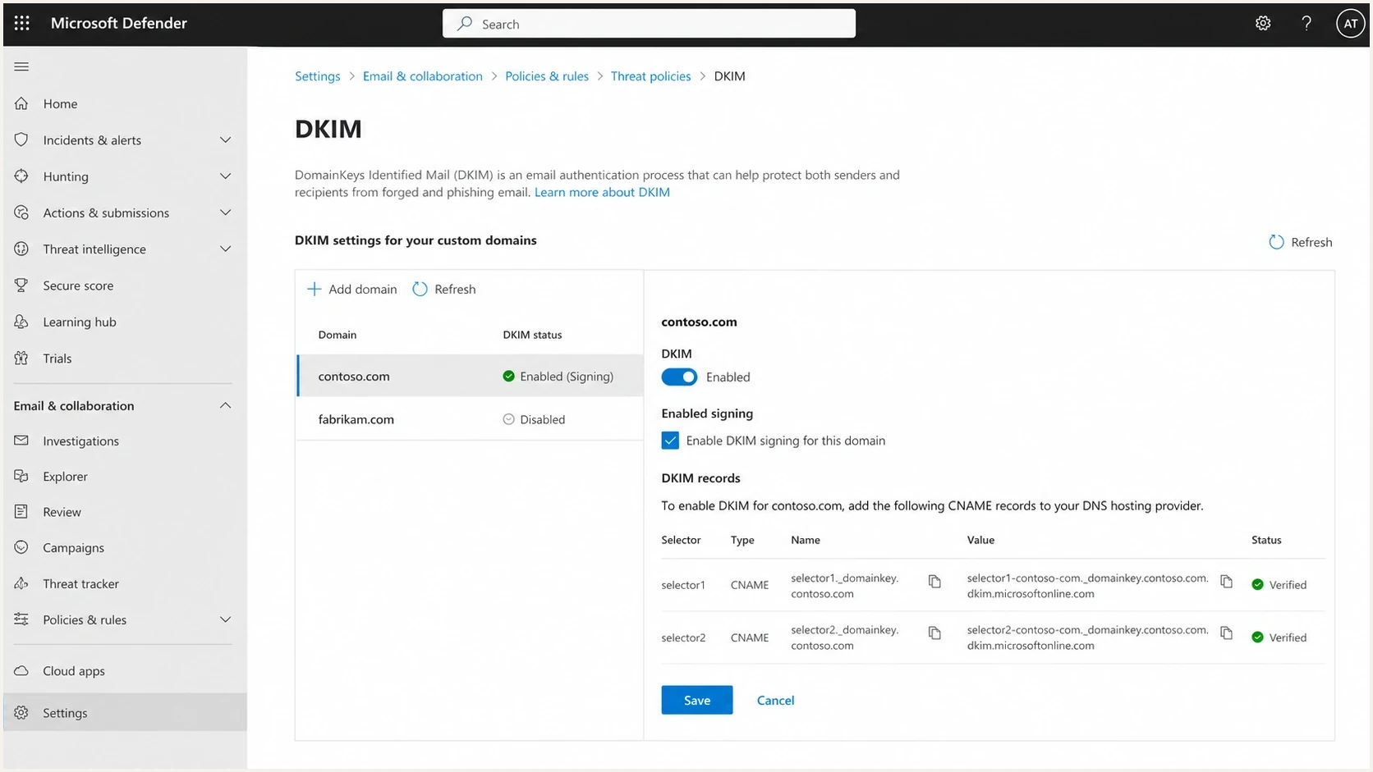The height and width of the screenshot is (772, 1373).
Task: Click the Home house icon
Action: click(x=21, y=103)
